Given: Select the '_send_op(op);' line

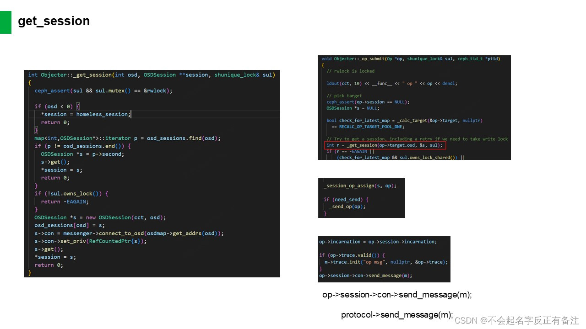Looking at the screenshot, I should [347, 207].
